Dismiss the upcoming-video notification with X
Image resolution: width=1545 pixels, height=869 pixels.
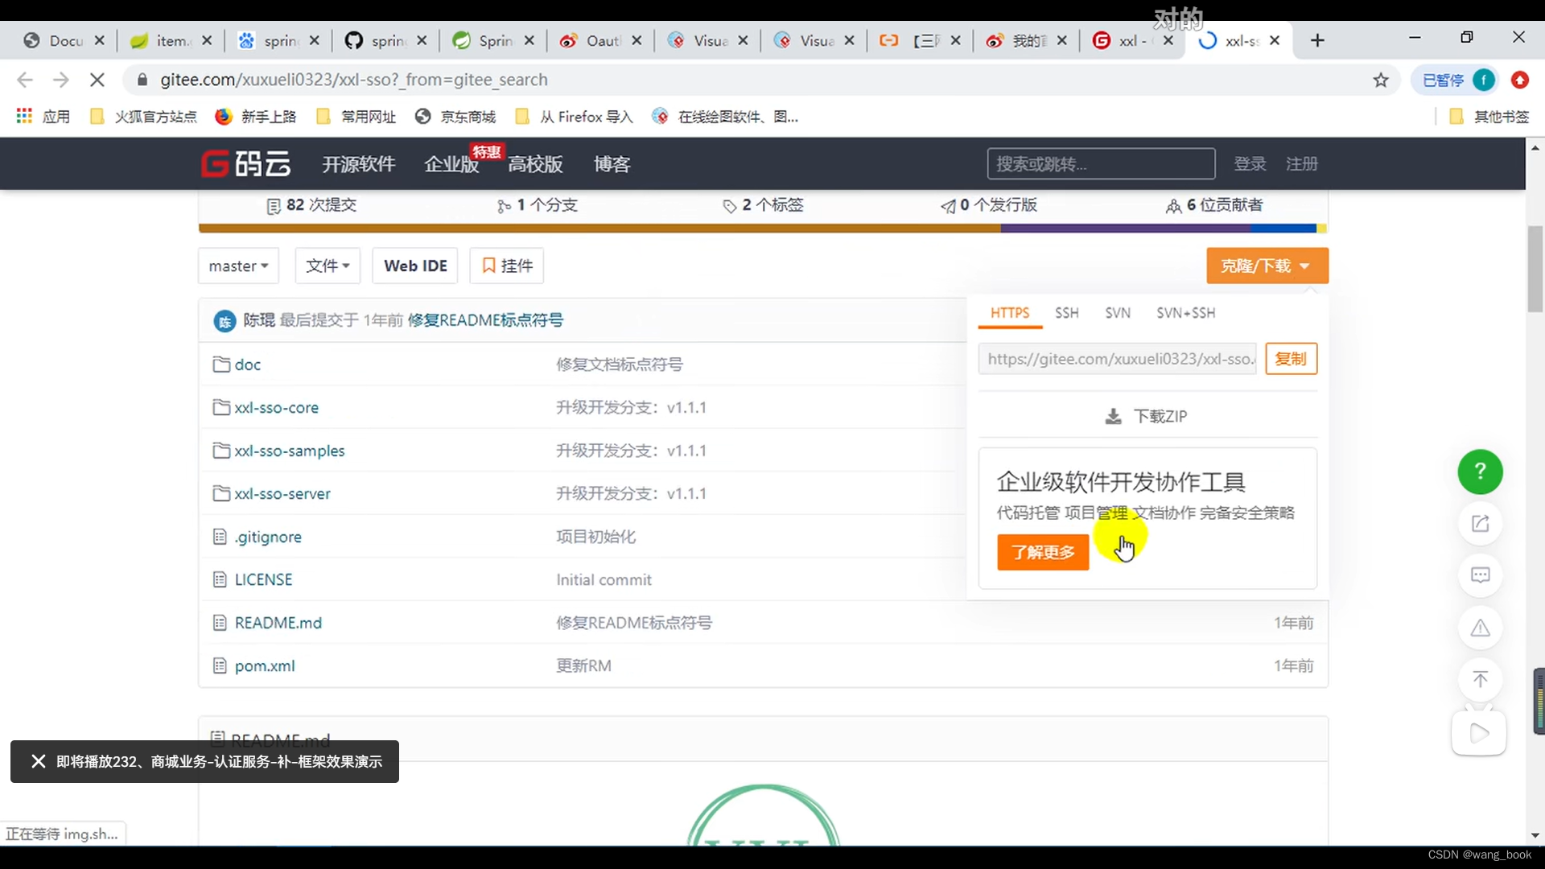pyautogui.click(x=38, y=761)
